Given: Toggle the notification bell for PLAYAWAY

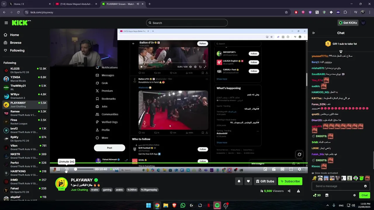Looking at the screenshot, I should [x=239, y=181].
